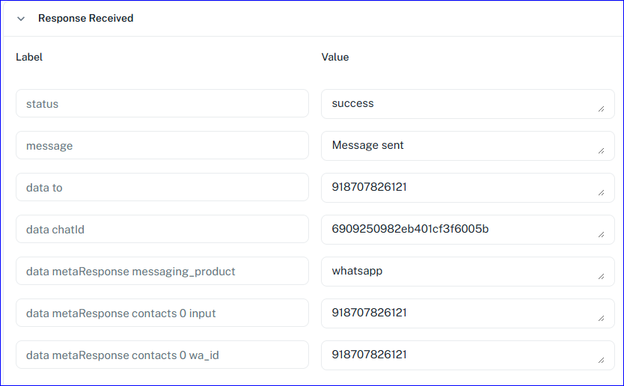Click the contacts 0 input label field
This screenshot has height=386, width=624.
pos(162,313)
